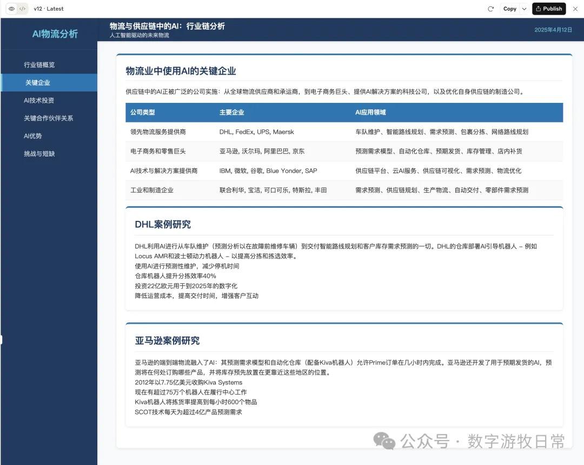Open 关键合作伙伴关系 in sidebar

pyautogui.click(x=48, y=118)
